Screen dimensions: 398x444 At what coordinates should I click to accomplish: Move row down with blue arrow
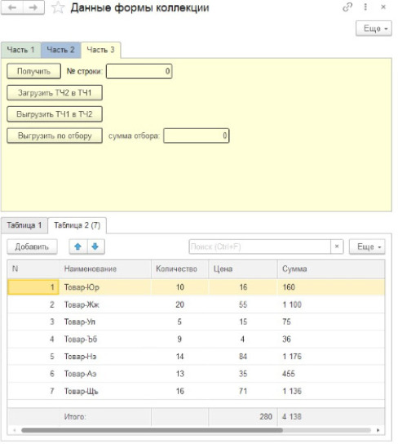tap(95, 246)
